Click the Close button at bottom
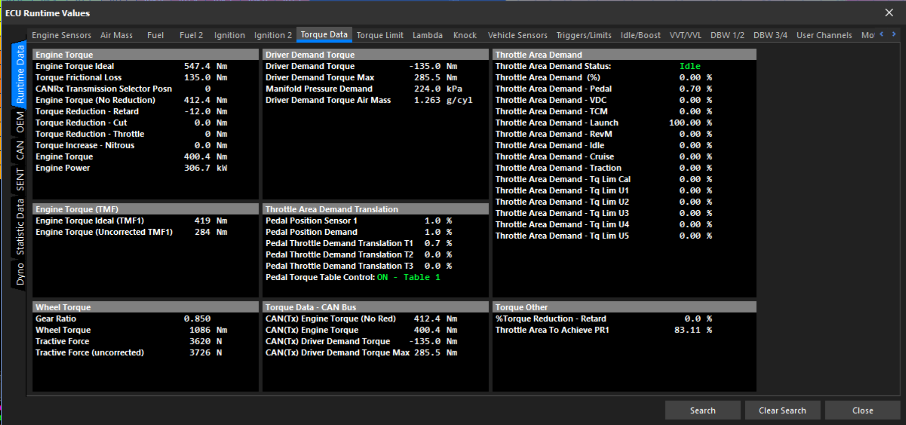The image size is (906, 425). (x=862, y=410)
